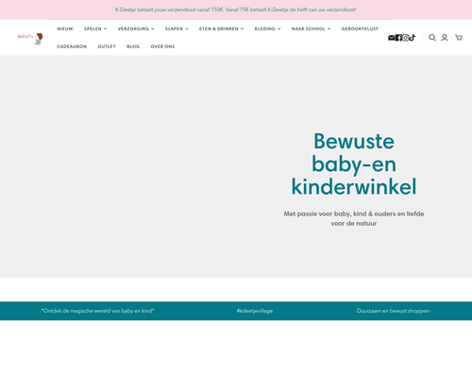
Task: Visit the Blog link
Action: click(x=133, y=46)
